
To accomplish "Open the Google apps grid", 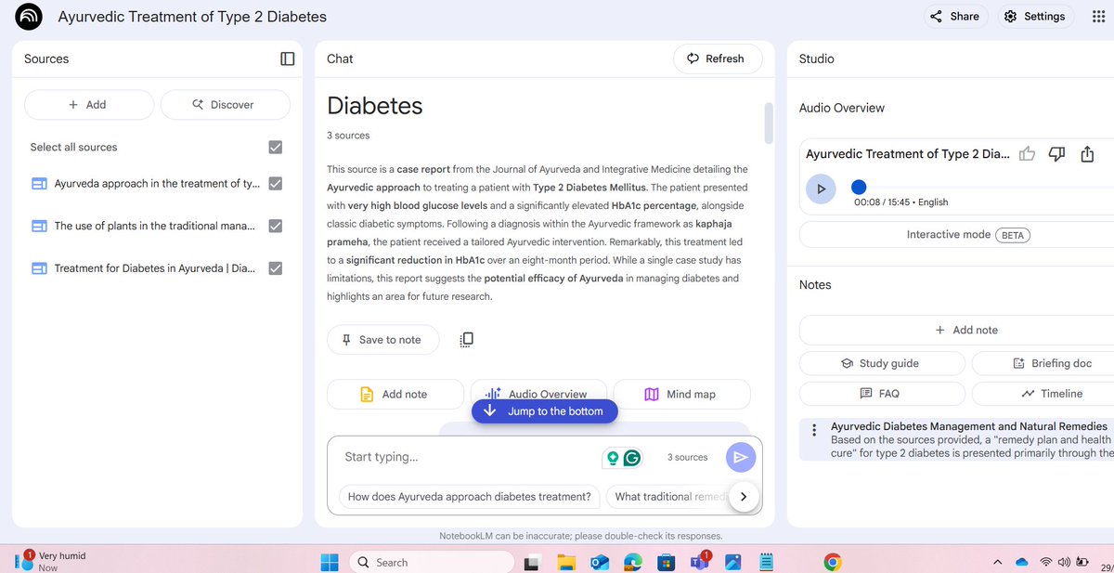I will 1098,17.
